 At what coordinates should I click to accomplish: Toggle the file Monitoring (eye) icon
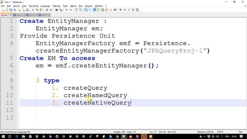point(115,10)
